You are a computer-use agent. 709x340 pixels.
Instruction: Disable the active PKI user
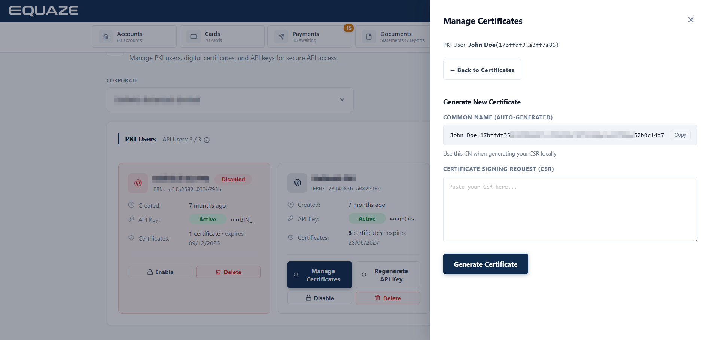tap(320, 298)
